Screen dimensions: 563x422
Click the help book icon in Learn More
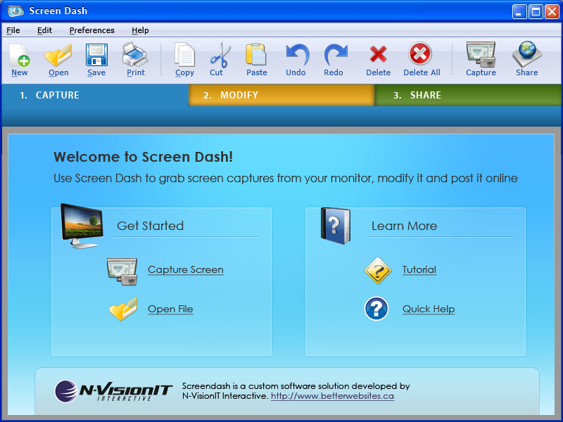coord(336,226)
